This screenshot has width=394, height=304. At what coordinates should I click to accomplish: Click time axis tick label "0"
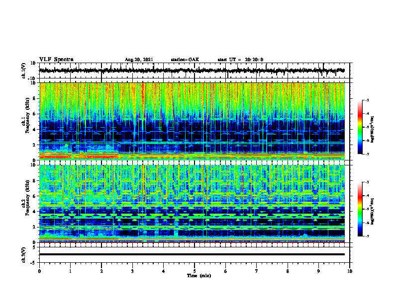click(39, 271)
